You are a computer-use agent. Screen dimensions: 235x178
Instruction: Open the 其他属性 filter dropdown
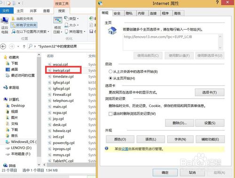[75, 31]
